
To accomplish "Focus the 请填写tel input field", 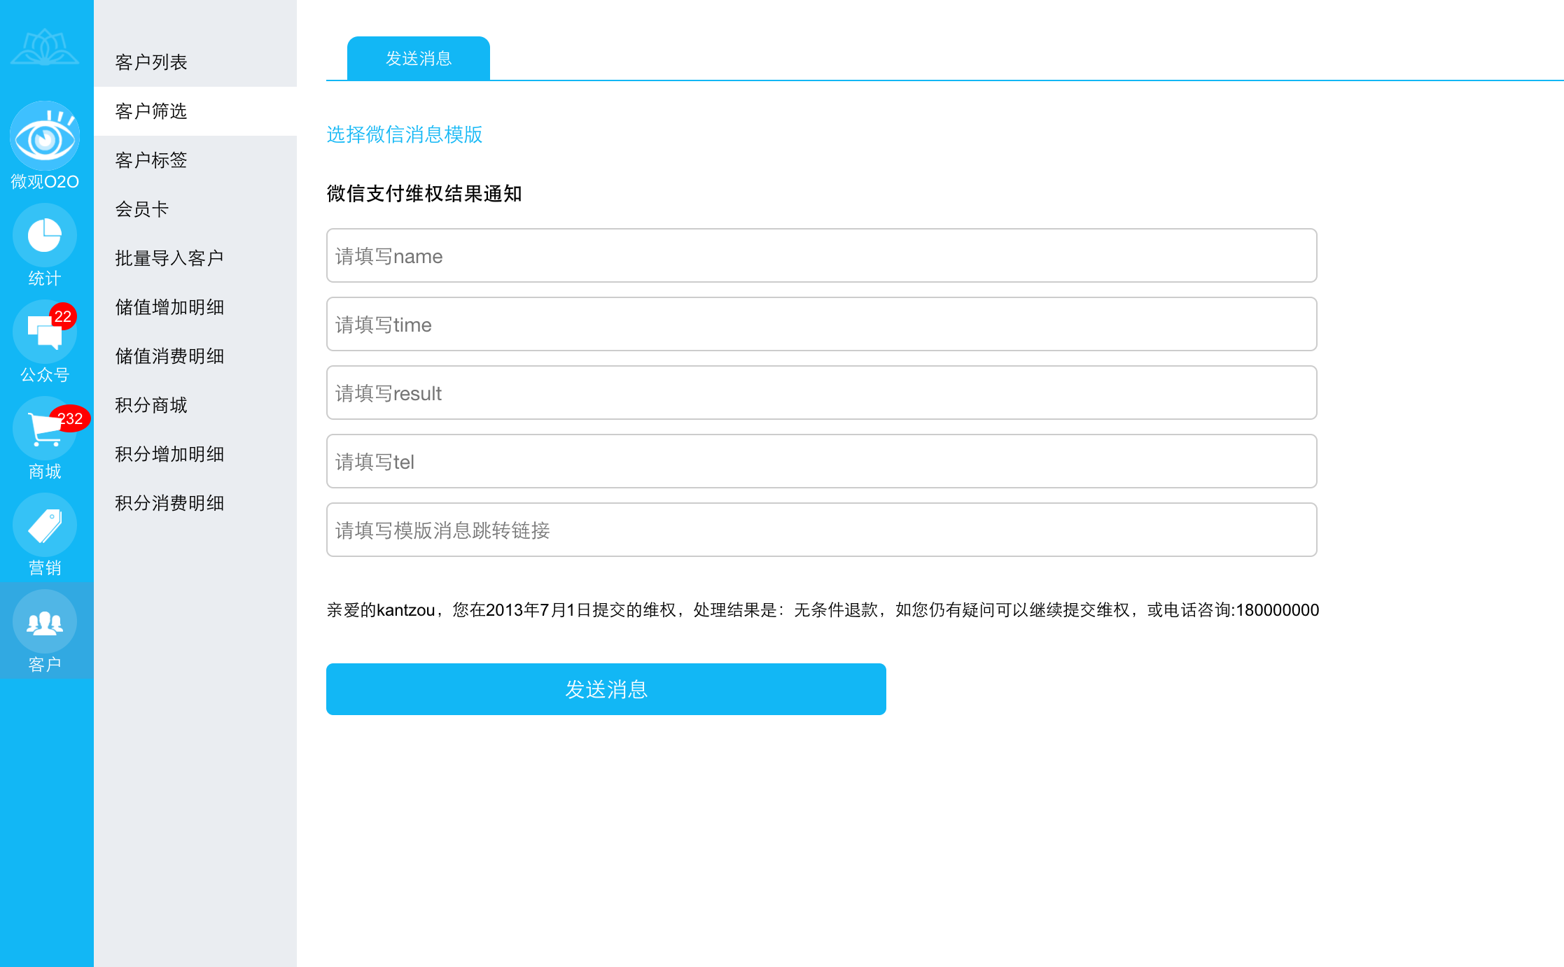I will pyautogui.click(x=822, y=461).
